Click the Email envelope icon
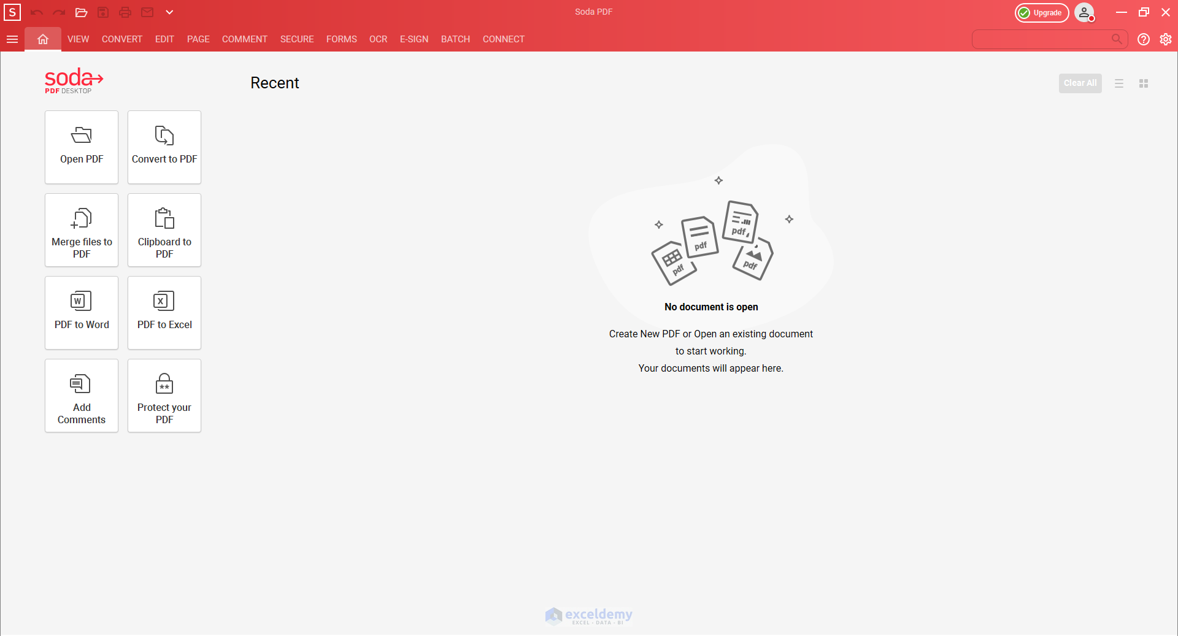The image size is (1178, 636). [147, 12]
